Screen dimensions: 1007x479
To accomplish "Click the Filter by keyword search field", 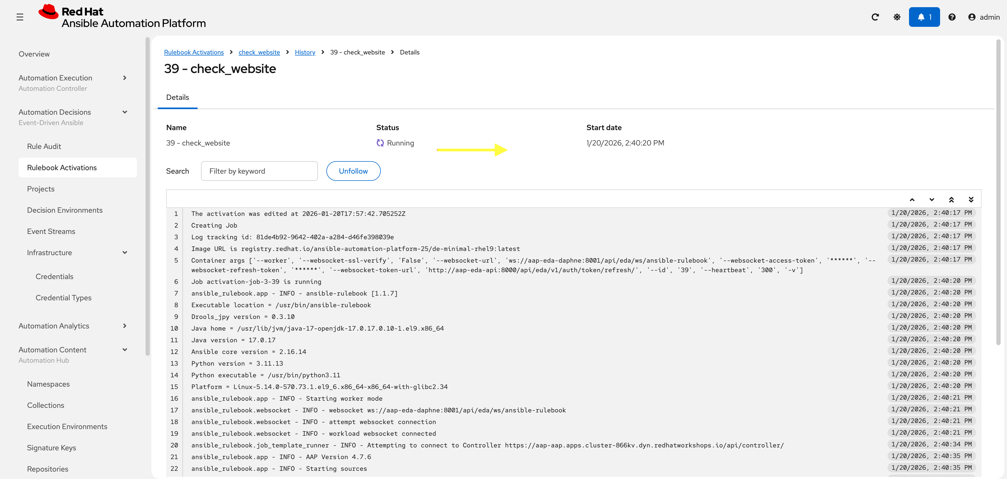I will point(259,171).
